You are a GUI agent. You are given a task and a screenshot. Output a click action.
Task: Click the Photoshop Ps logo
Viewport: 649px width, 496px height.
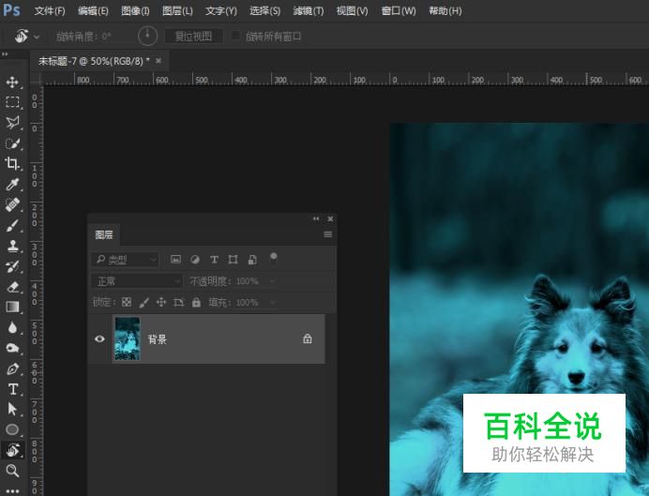pyautogui.click(x=11, y=10)
